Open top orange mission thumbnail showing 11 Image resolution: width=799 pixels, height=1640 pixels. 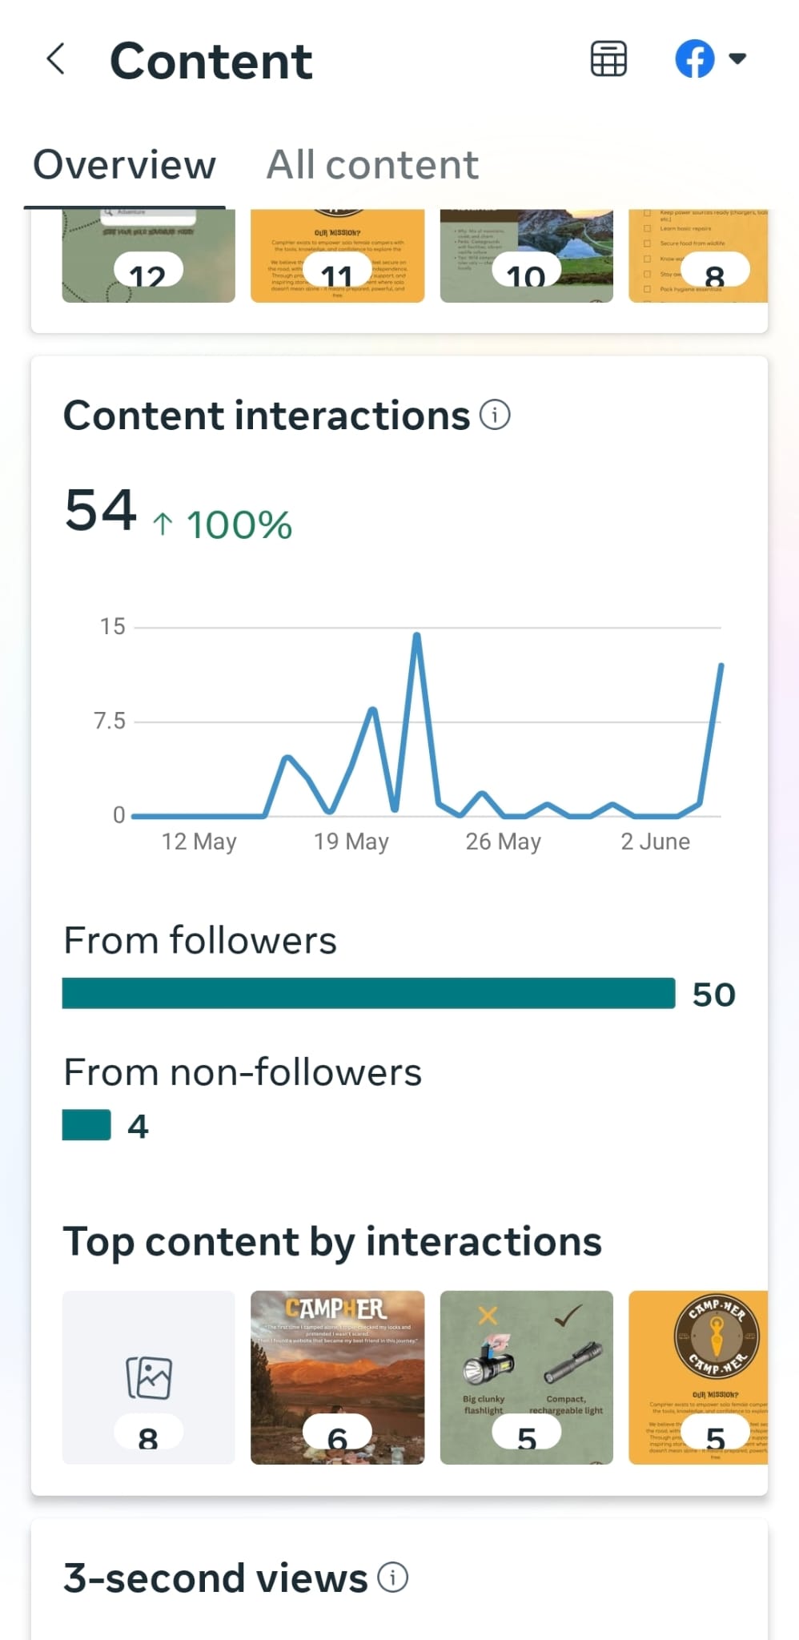tap(337, 256)
